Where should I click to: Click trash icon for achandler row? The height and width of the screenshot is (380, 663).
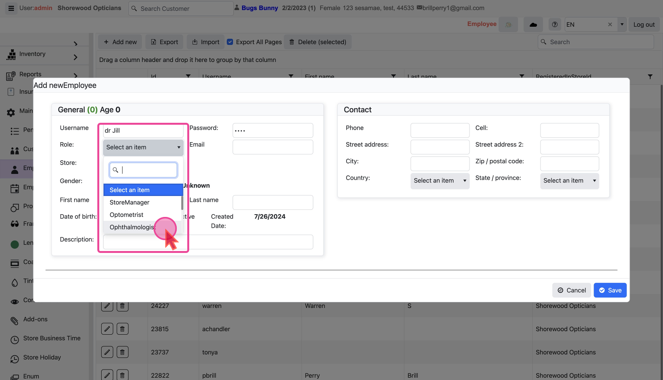[x=122, y=329]
